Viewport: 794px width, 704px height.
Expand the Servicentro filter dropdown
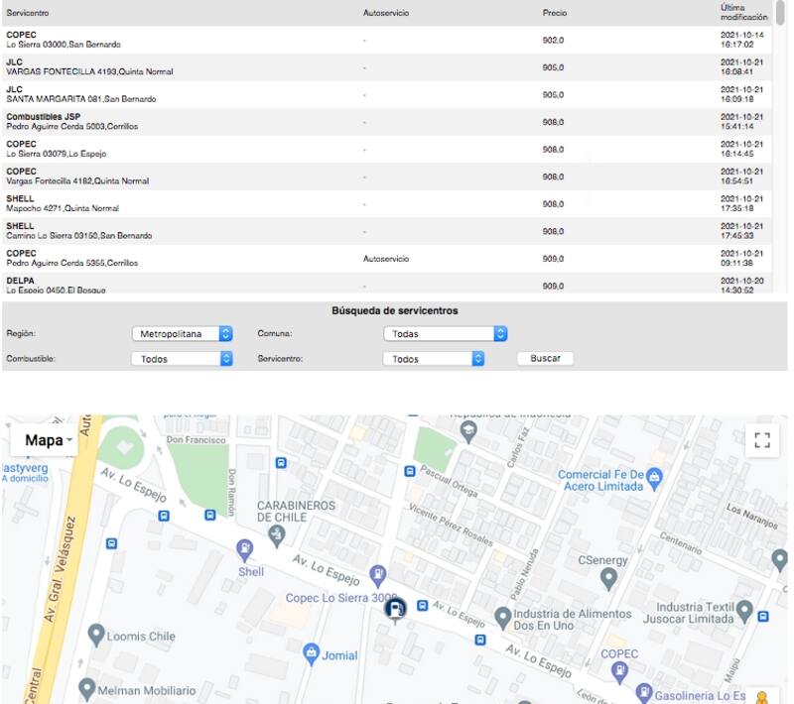(x=434, y=359)
